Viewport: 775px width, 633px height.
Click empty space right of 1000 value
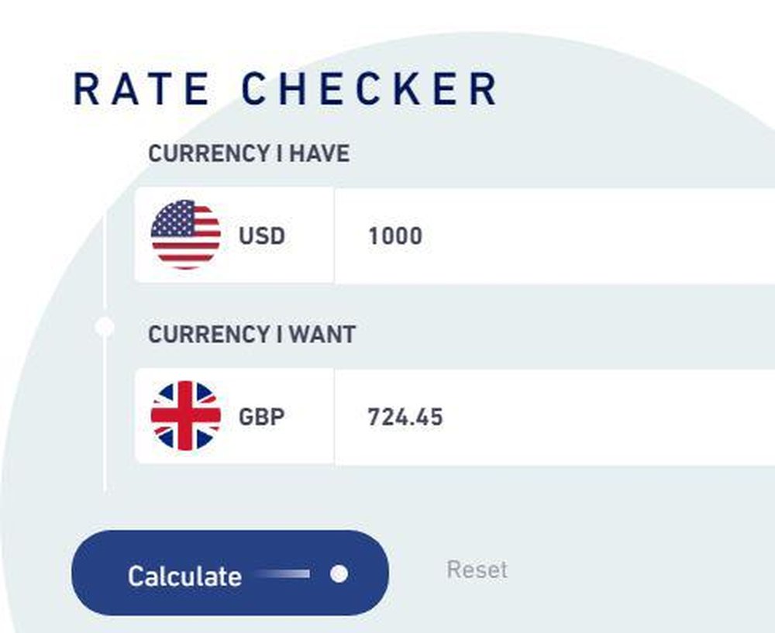click(598, 236)
